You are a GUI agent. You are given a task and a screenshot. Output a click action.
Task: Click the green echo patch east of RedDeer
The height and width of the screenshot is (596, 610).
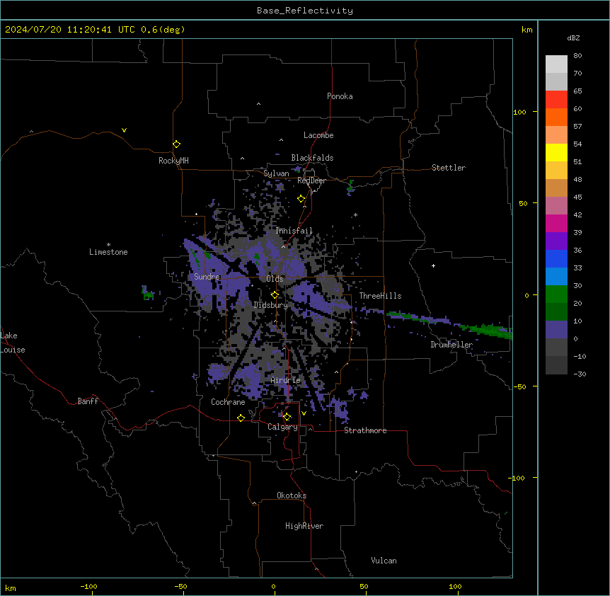click(350, 186)
